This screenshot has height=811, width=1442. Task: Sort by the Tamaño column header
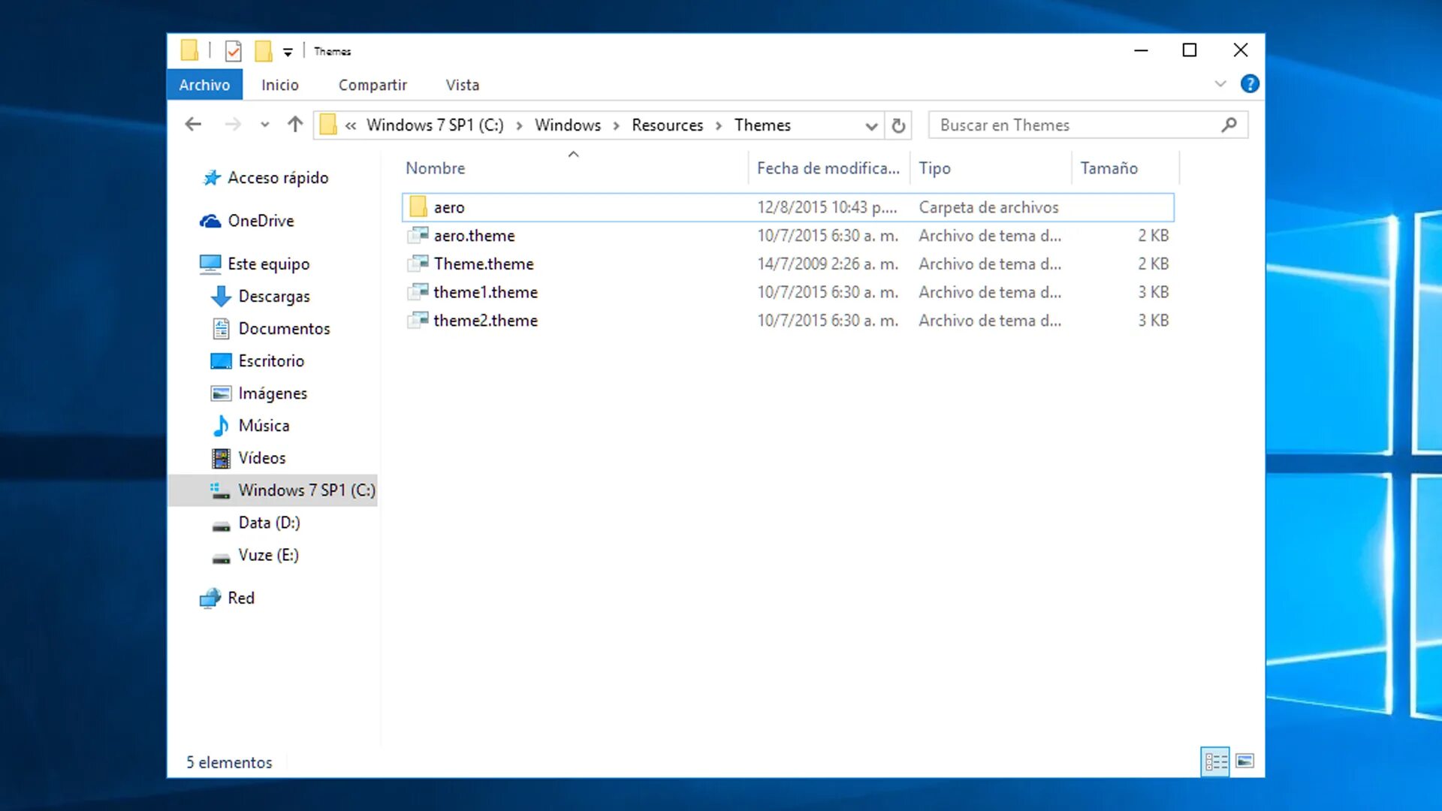coord(1109,168)
